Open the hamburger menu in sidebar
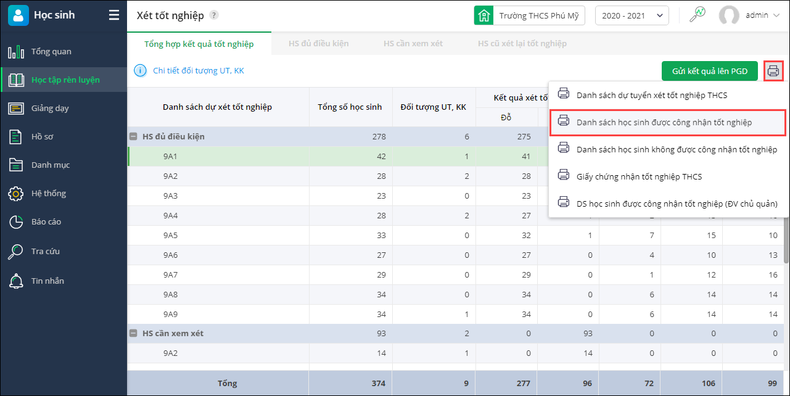 [x=114, y=15]
